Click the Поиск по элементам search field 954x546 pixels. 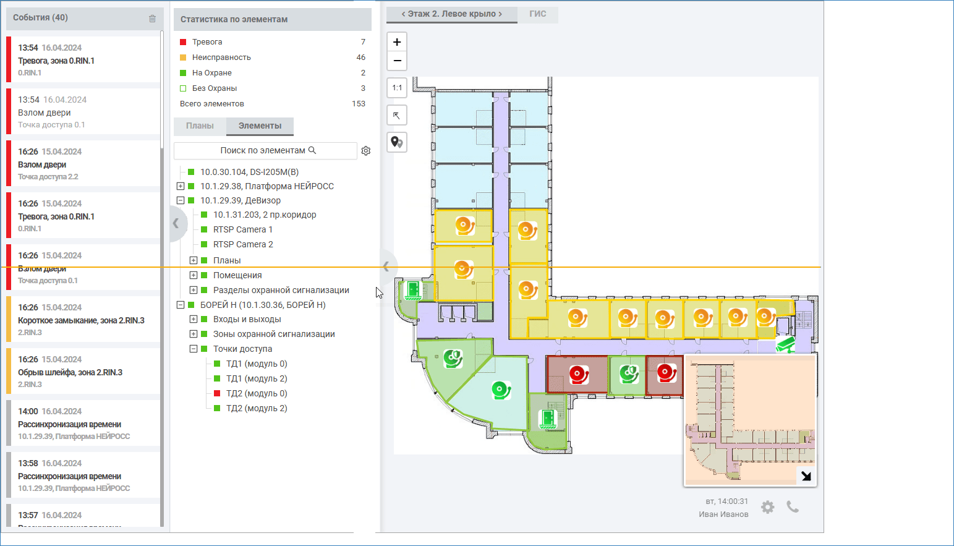(265, 151)
